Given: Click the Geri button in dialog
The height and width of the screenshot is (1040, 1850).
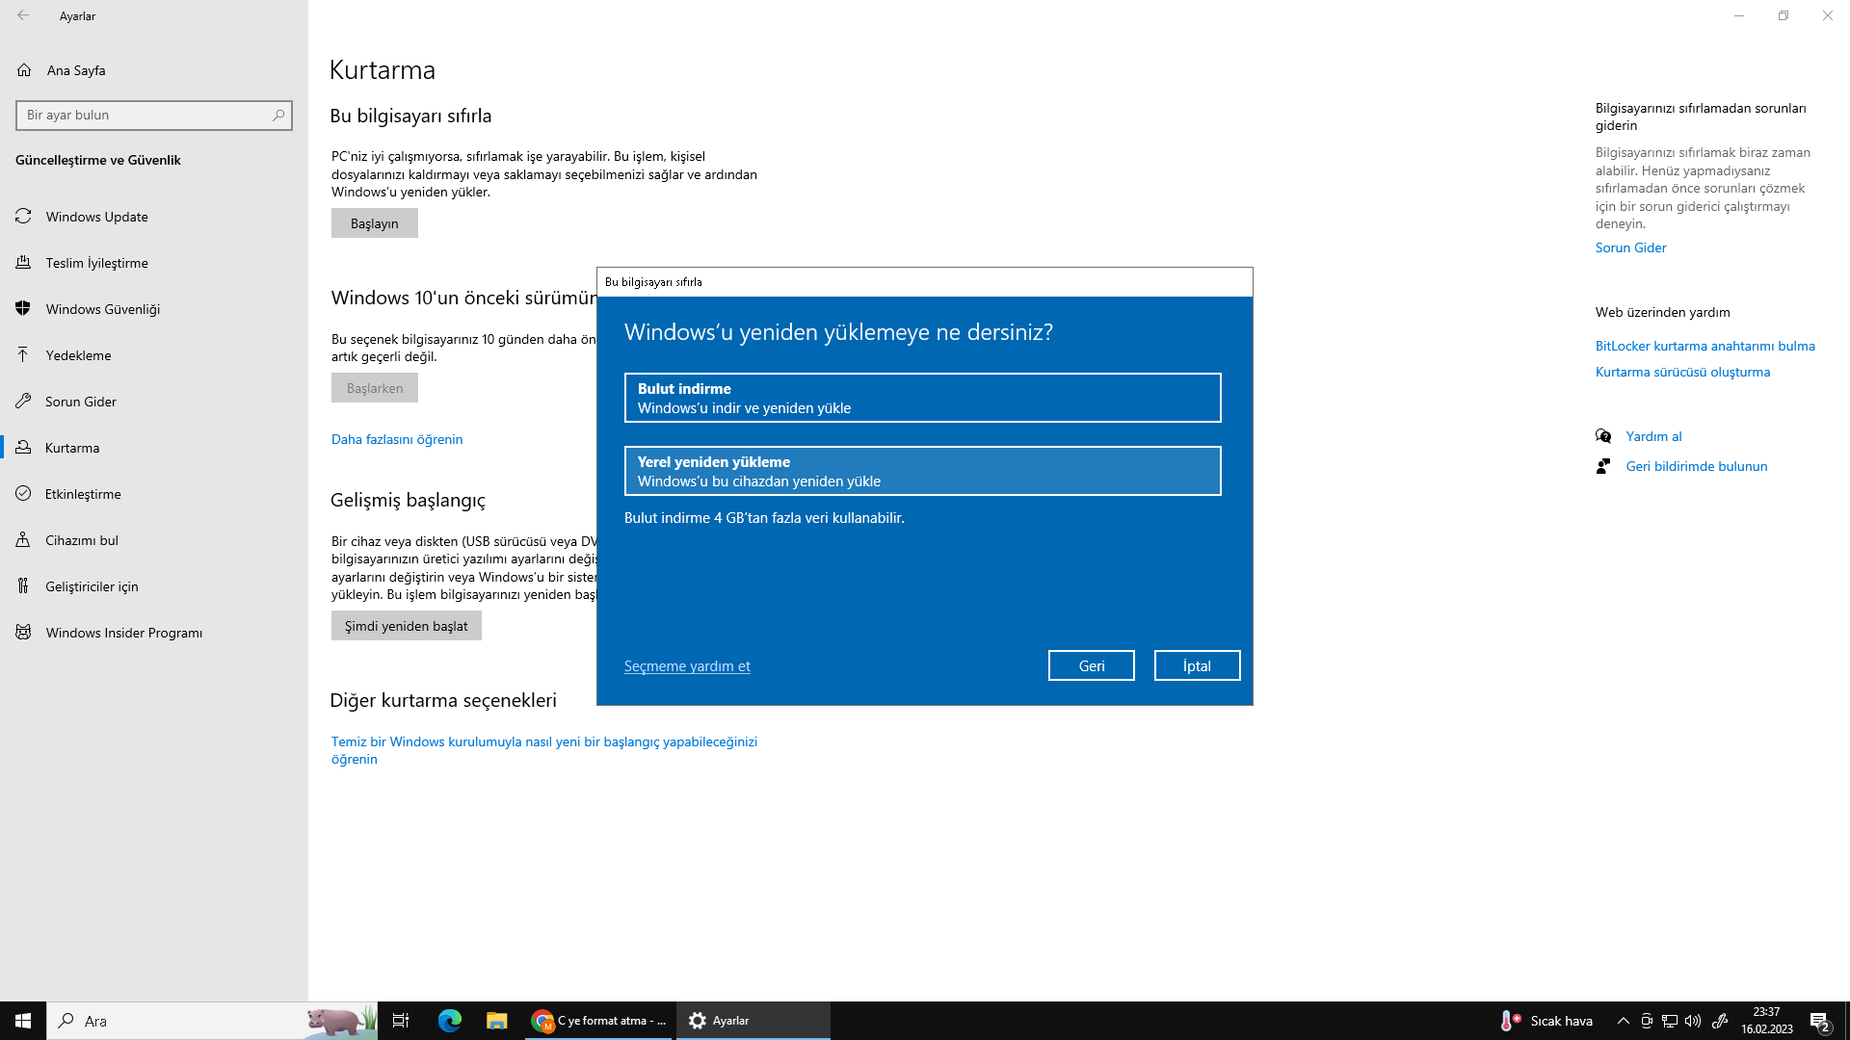Looking at the screenshot, I should (1092, 665).
